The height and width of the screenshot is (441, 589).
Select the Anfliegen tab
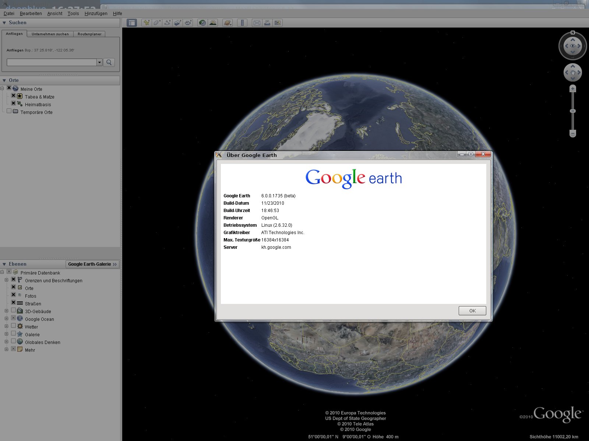[14, 33]
